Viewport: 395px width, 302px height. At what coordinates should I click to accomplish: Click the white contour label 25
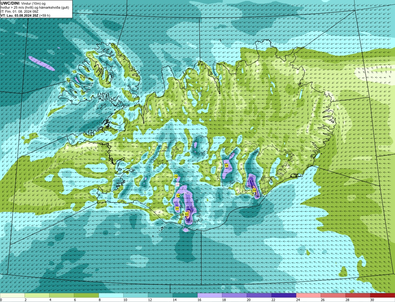177,184
